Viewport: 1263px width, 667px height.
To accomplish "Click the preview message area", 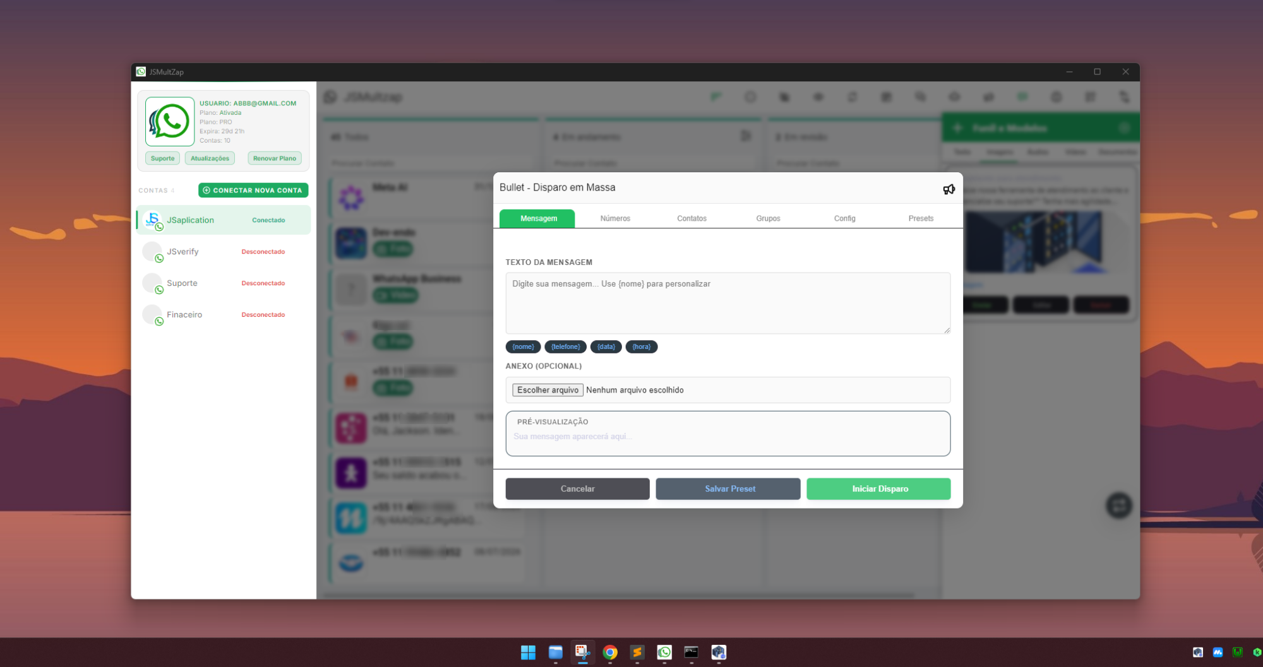I will pos(727,434).
